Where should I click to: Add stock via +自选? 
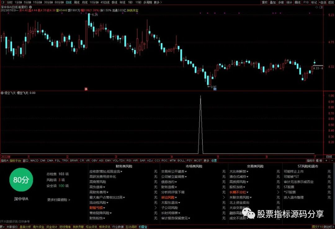pos(323,2)
